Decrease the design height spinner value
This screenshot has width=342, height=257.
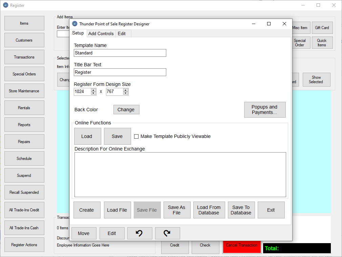pyautogui.click(x=126, y=93)
